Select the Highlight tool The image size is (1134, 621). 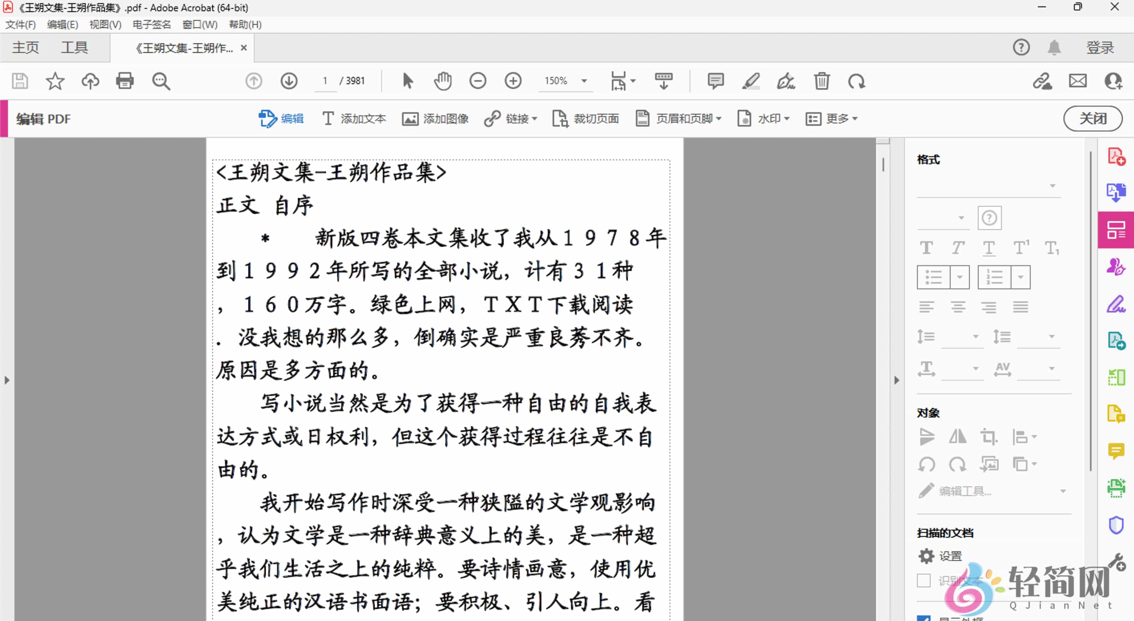click(x=751, y=81)
